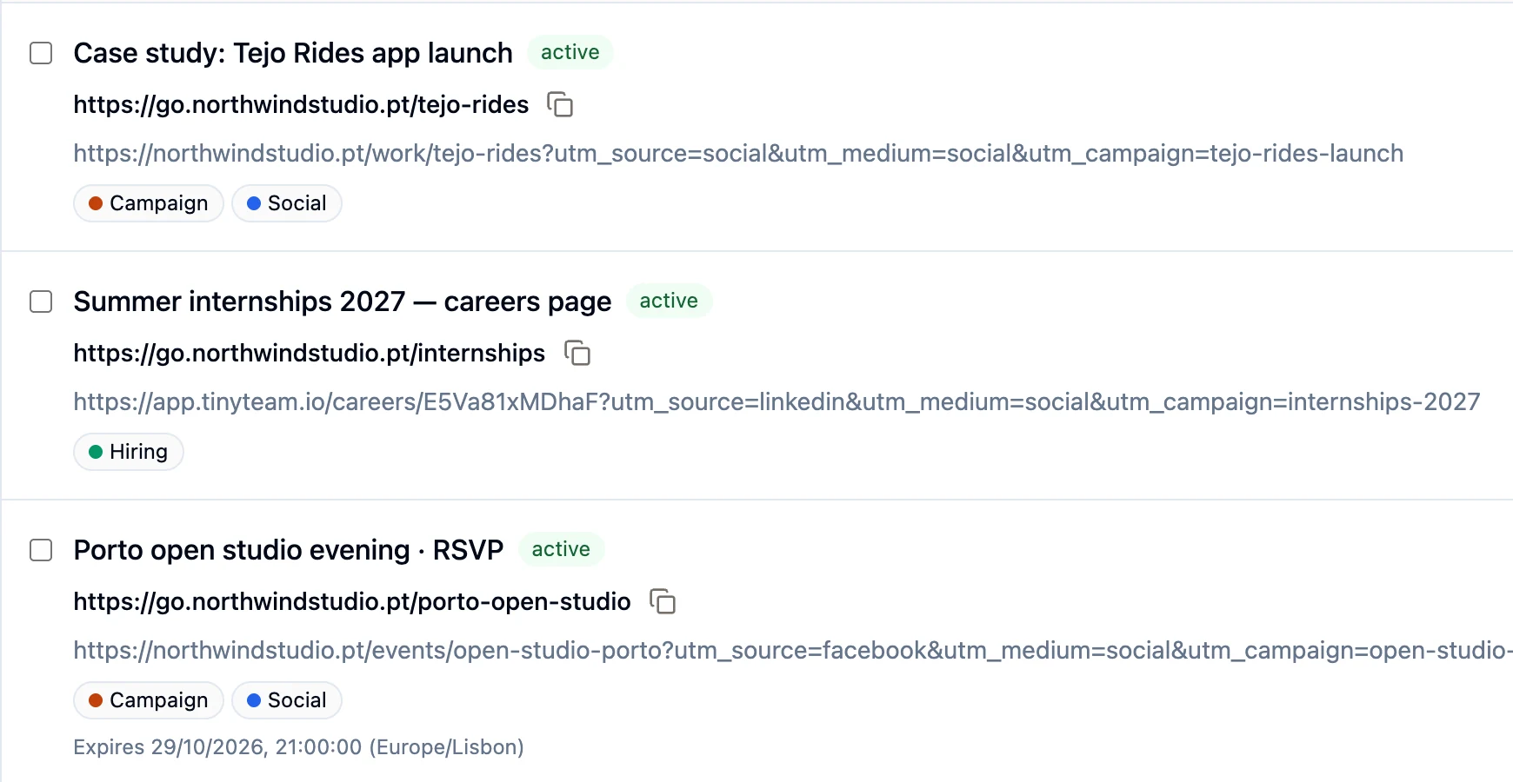
Task: Click the Social tag on Tejo Rides link
Action: (x=287, y=203)
